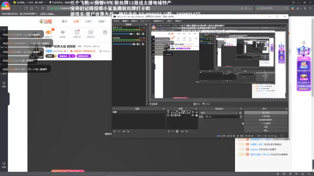This screenshot has height=176, width=314.
Task: Add a new source with plus
Action: tap(168, 131)
